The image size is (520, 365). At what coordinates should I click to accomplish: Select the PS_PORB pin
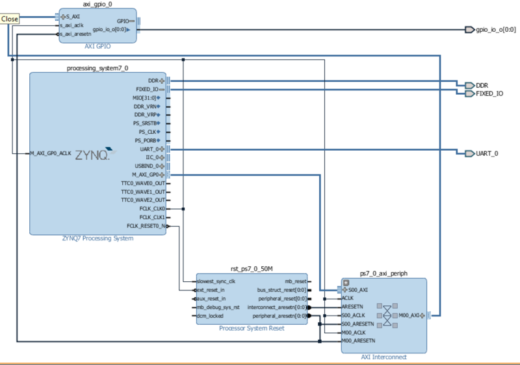coord(148,140)
